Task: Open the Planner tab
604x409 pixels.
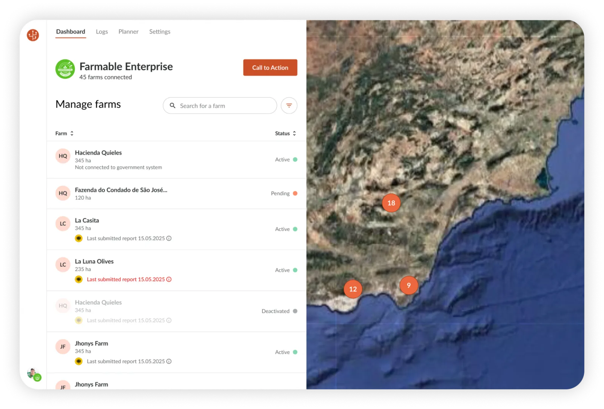Action: pyautogui.click(x=128, y=32)
